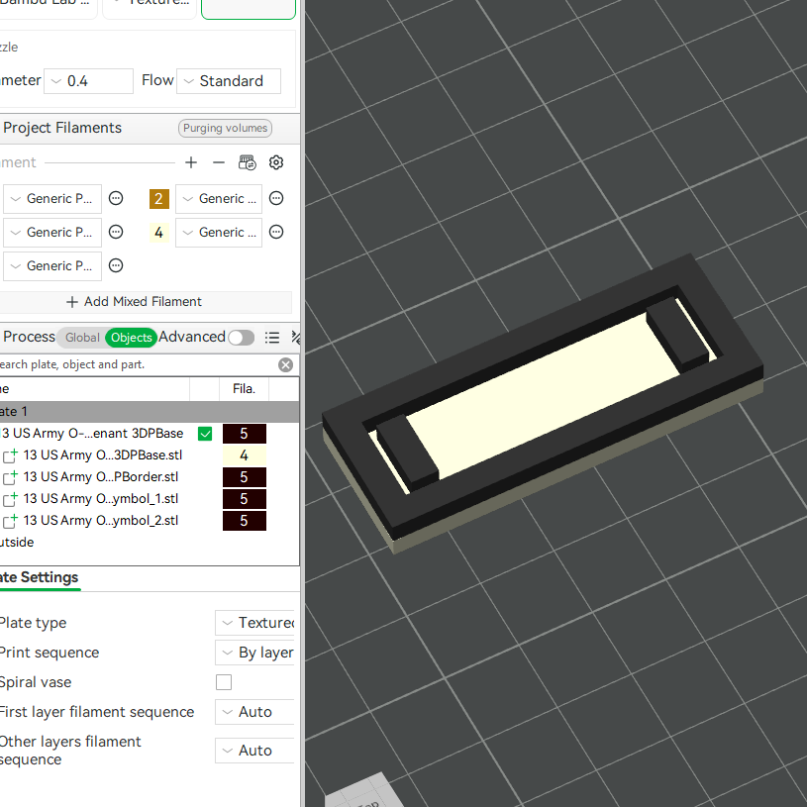This screenshot has height=807, width=807.
Task: Open second row Generic P... filament dropdown
Action: [51, 233]
